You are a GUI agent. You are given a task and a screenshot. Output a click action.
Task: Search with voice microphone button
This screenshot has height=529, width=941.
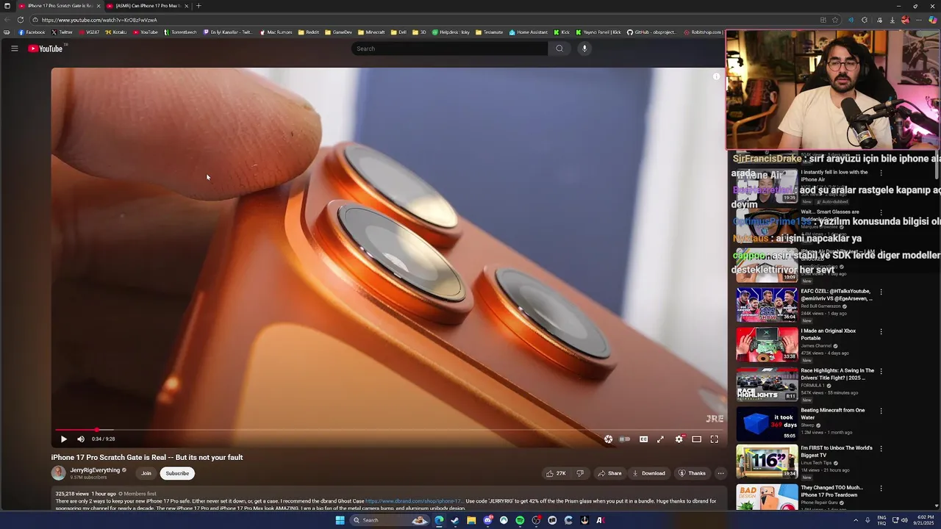[584, 48]
